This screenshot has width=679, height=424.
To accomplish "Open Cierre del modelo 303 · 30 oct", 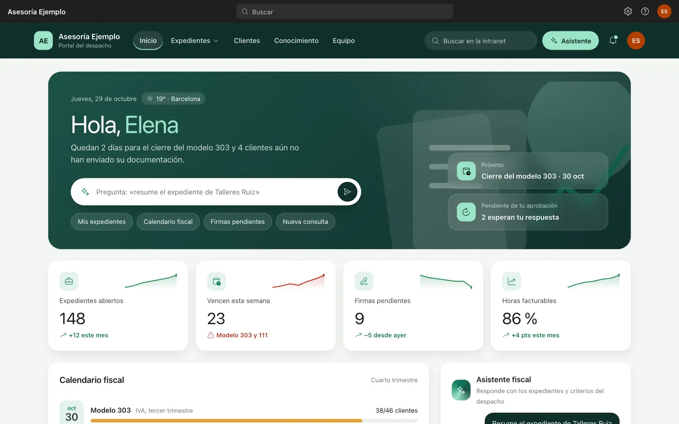I will click(528, 171).
